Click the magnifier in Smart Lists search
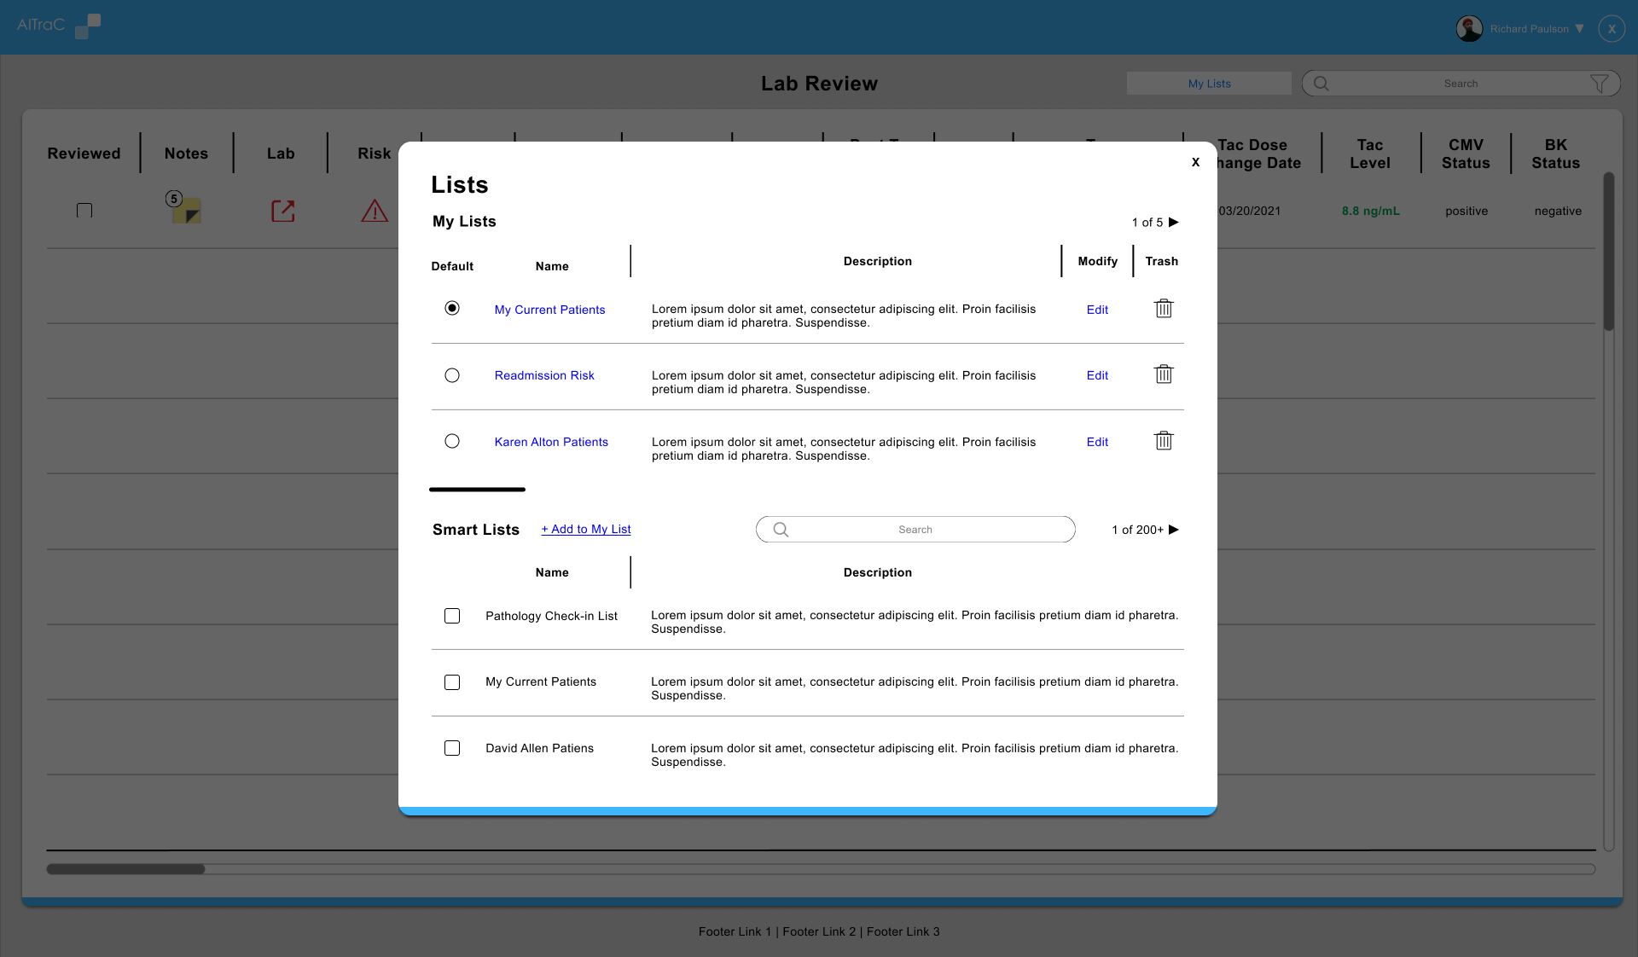This screenshot has height=957, width=1638. click(x=780, y=529)
